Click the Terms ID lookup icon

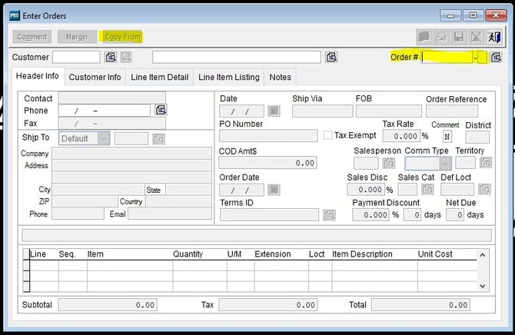(x=330, y=214)
